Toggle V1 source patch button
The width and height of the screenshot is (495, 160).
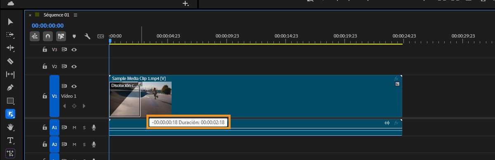point(54,96)
